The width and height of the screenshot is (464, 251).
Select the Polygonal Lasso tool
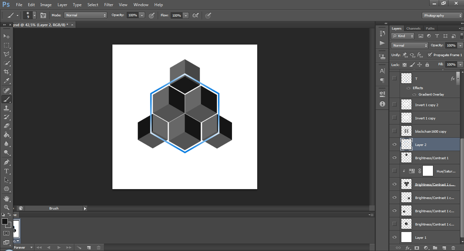[x=6, y=54]
